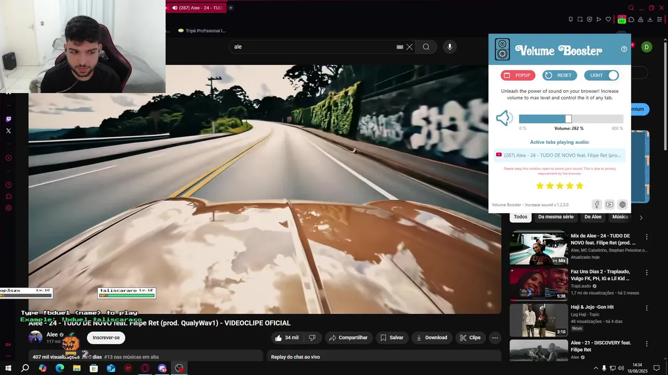This screenshot has height=375, width=668.
Task: Toggle the LIGHT theme switch
Action: pos(601,76)
